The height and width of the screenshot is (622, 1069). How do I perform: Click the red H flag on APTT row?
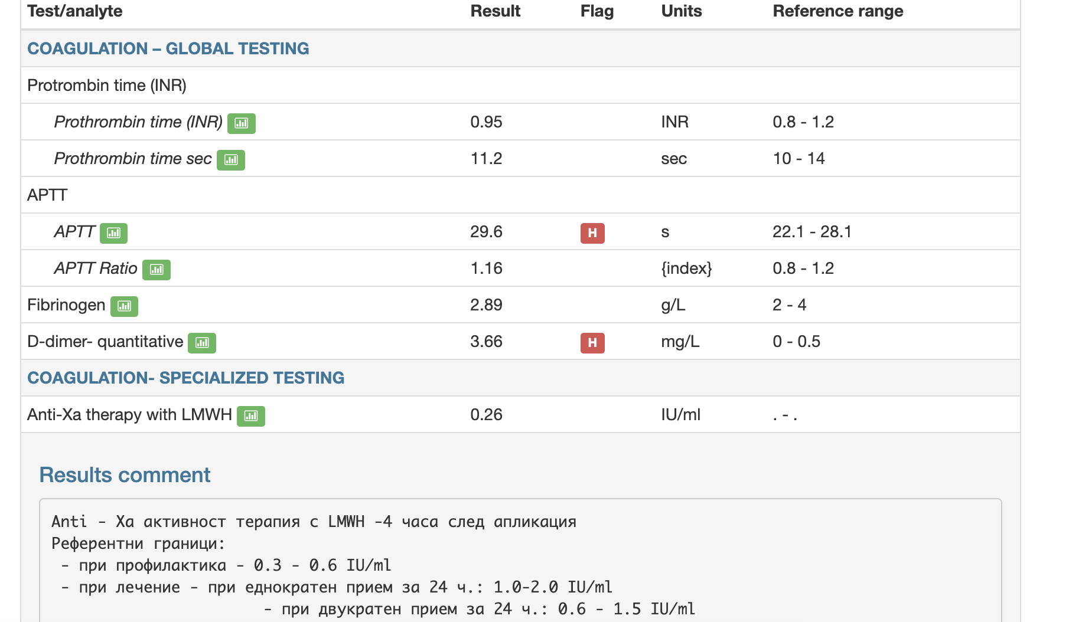click(x=592, y=233)
